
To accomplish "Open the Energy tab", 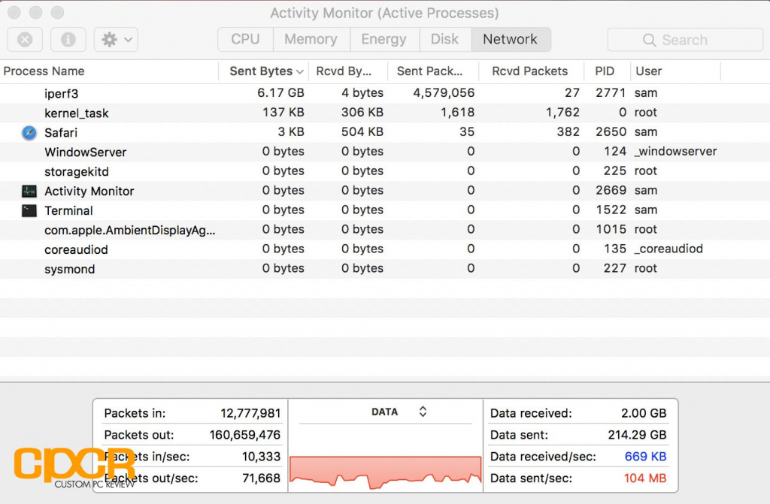I will [383, 40].
